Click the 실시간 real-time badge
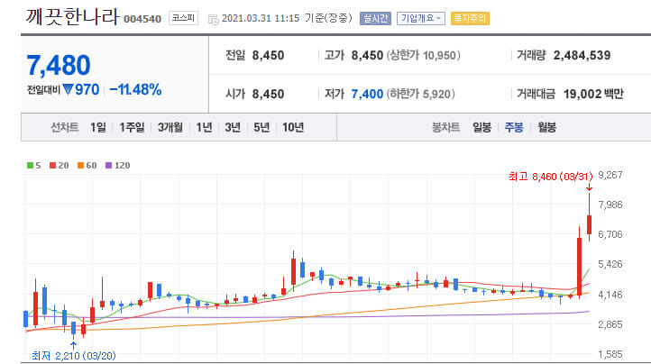This screenshot has width=651, height=364. click(375, 18)
